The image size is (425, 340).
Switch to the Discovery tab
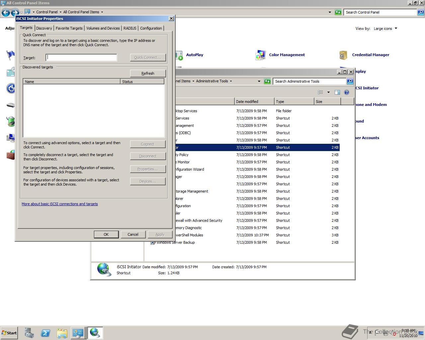point(44,28)
